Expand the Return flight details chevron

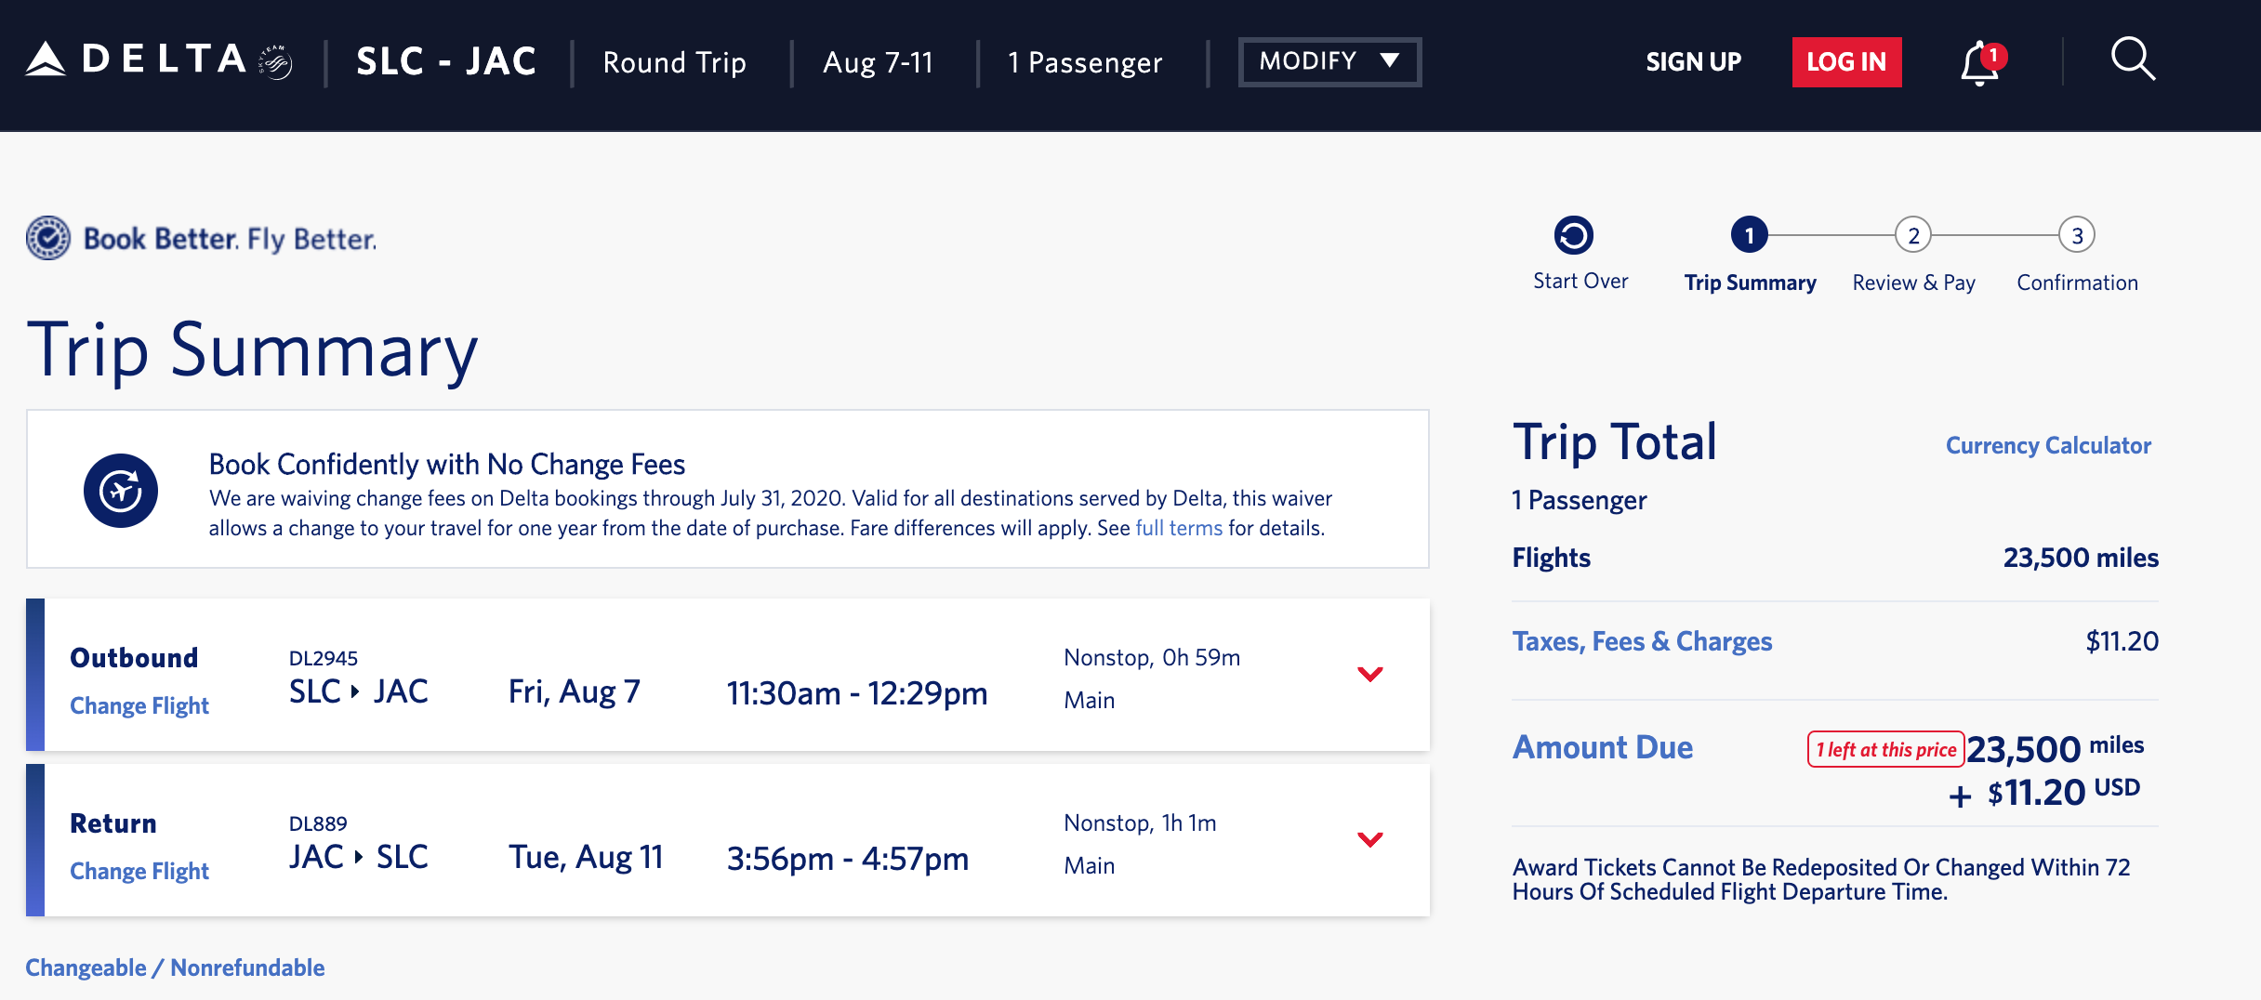point(1369,839)
